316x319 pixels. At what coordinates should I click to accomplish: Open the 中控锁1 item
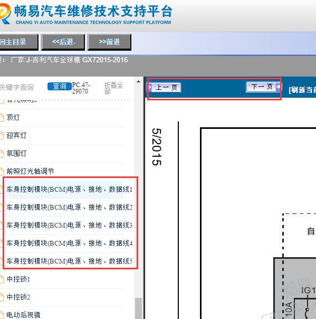18,279
